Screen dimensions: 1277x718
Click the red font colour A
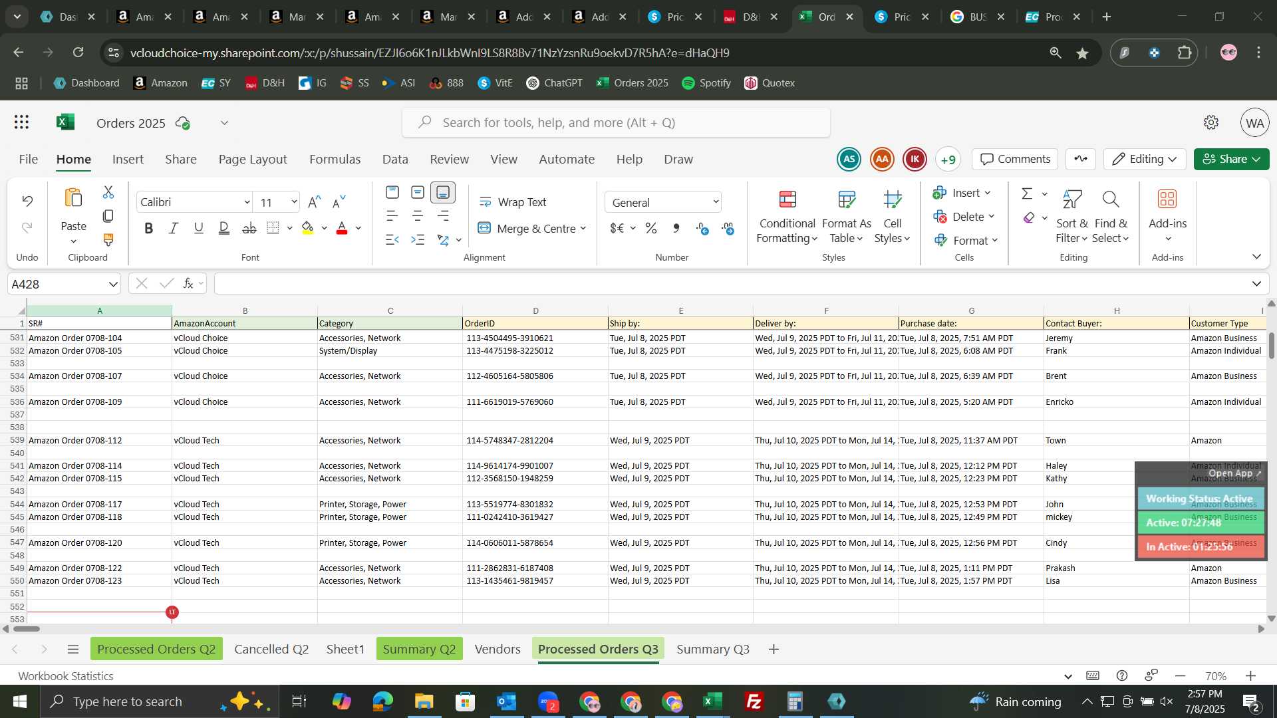(342, 228)
